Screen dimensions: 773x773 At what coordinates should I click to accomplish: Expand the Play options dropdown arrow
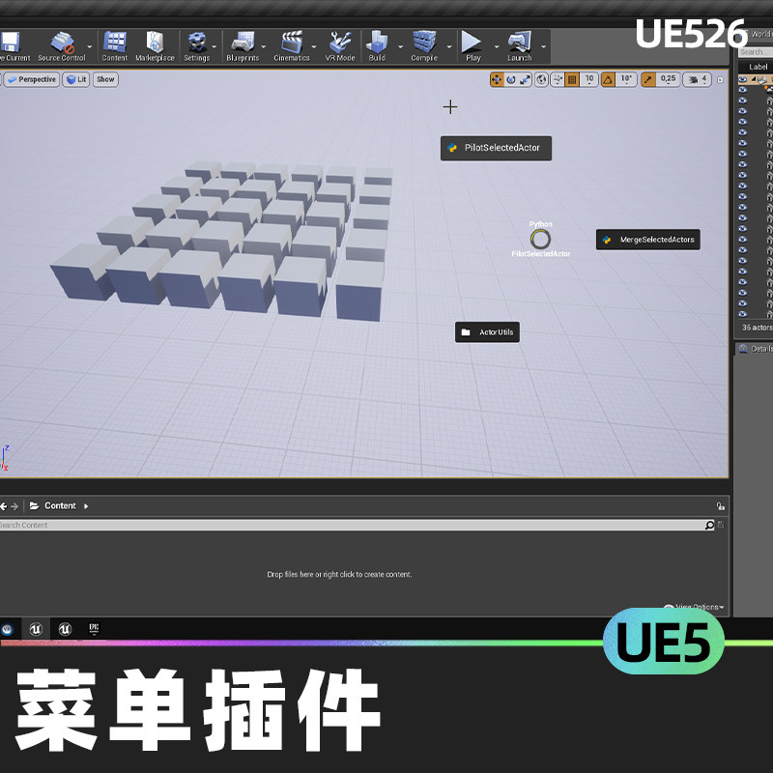click(497, 46)
